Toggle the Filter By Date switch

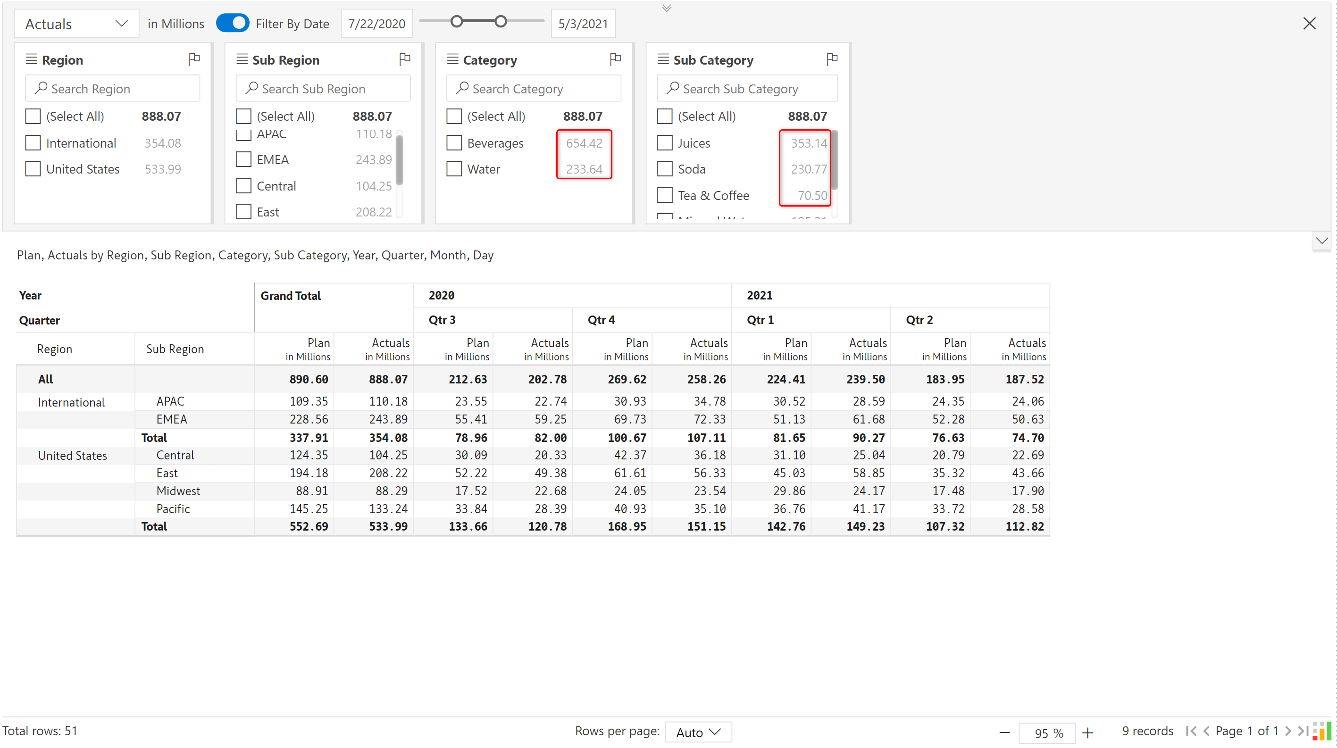coord(233,23)
